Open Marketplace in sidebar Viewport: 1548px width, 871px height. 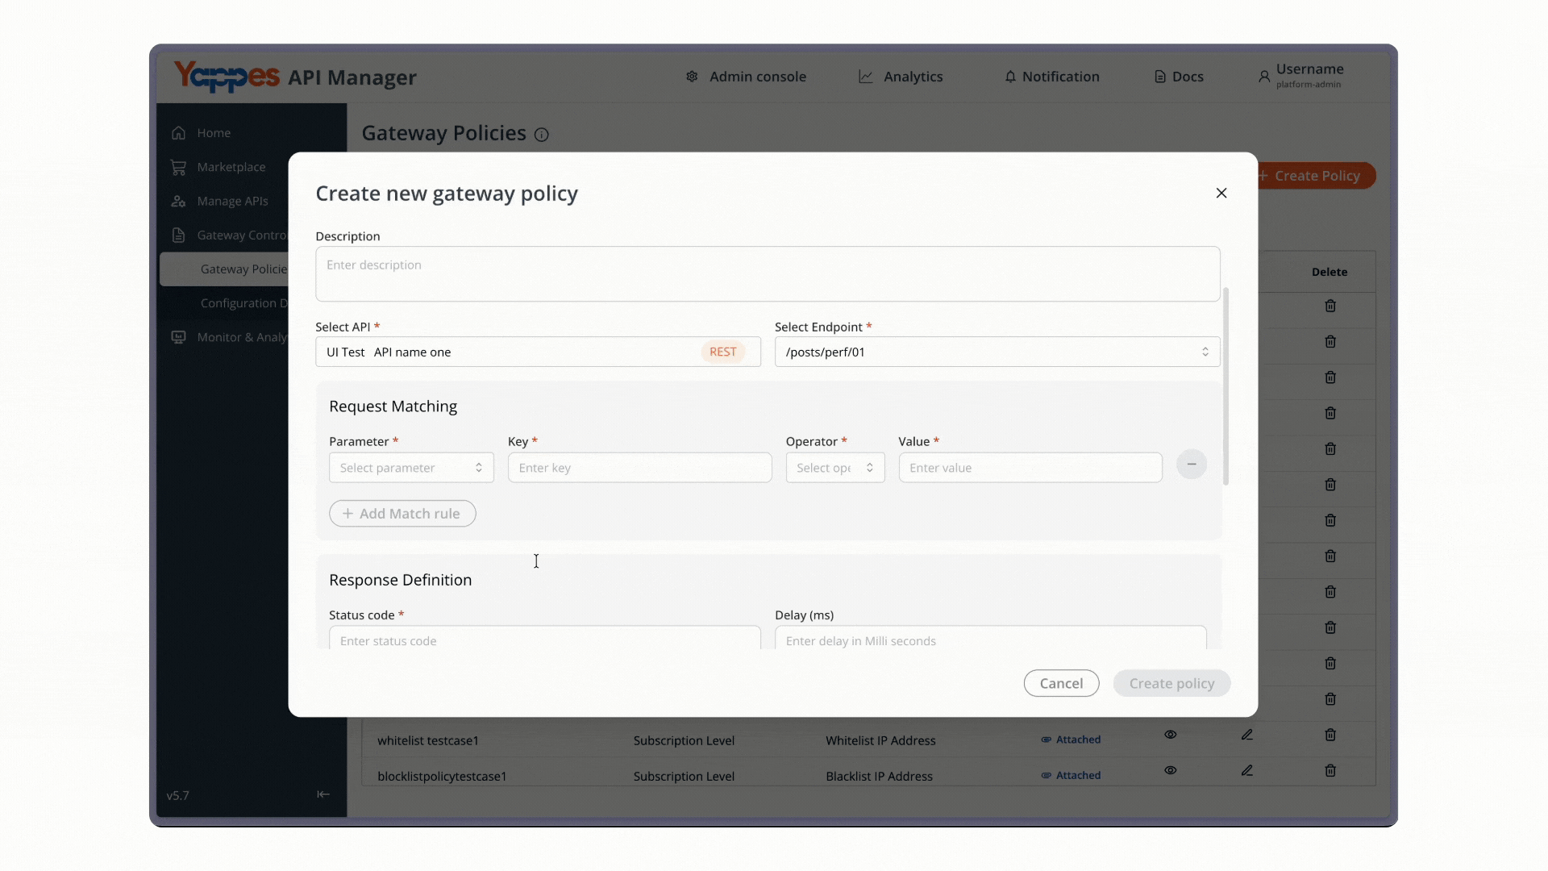[218, 167]
